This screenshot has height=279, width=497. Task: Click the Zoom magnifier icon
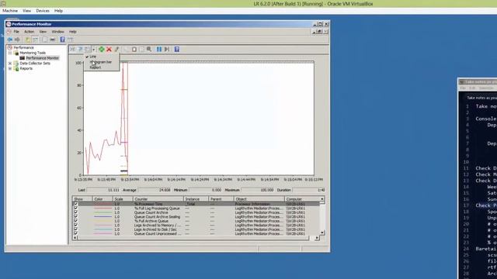point(149,50)
